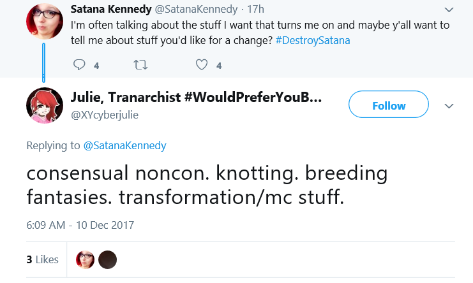Open options chevron next to Follow button

click(449, 106)
